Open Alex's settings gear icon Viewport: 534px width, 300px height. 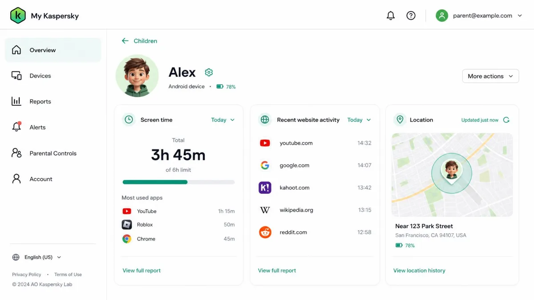pos(209,72)
